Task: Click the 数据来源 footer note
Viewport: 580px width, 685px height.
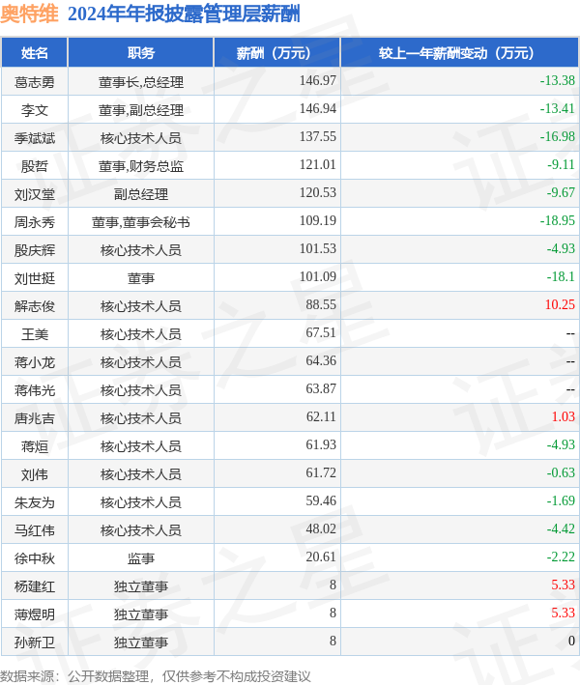Action: point(156,676)
